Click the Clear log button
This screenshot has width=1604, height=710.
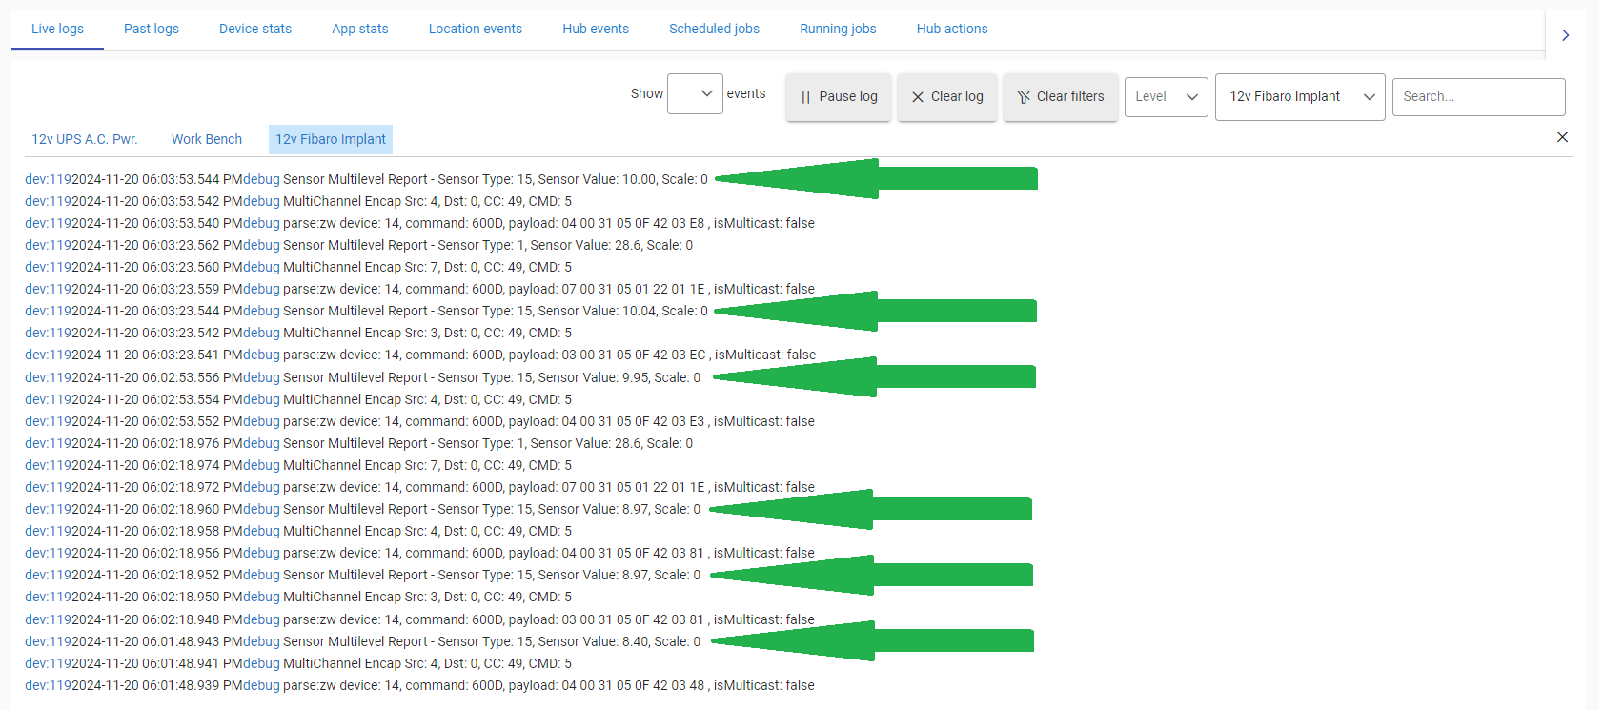[947, 96]
